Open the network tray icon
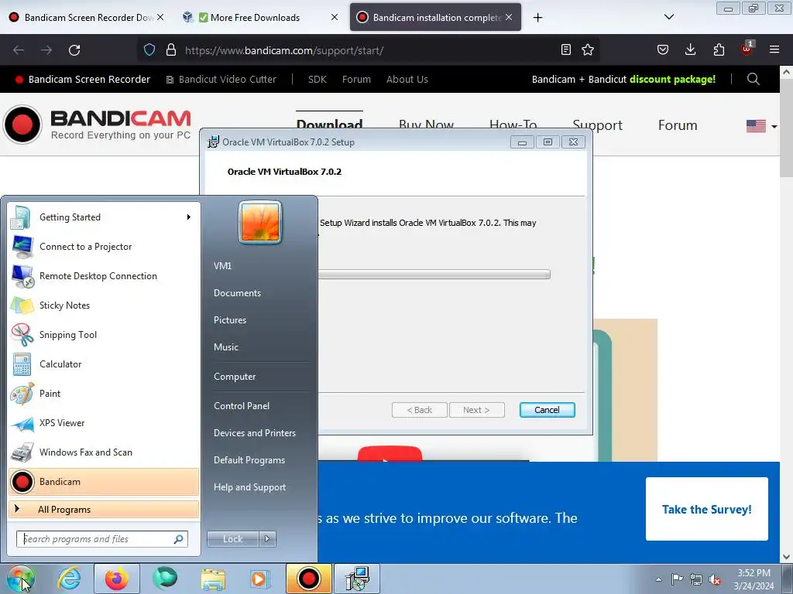The width and height of the screenshot is (793, 594). click(696, 580)
